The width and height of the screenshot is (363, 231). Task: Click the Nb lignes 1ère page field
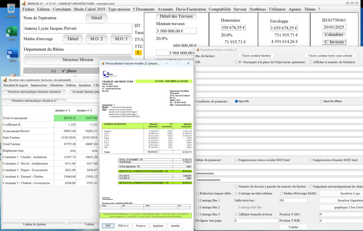256,221
